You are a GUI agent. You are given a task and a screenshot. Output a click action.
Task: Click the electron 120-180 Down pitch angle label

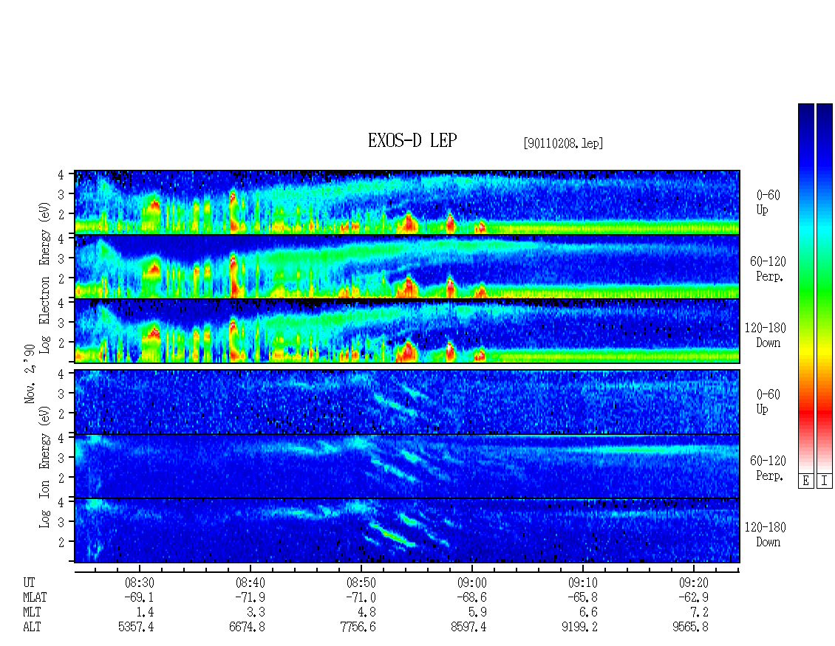pyautogui.click(x=766, y=335)
